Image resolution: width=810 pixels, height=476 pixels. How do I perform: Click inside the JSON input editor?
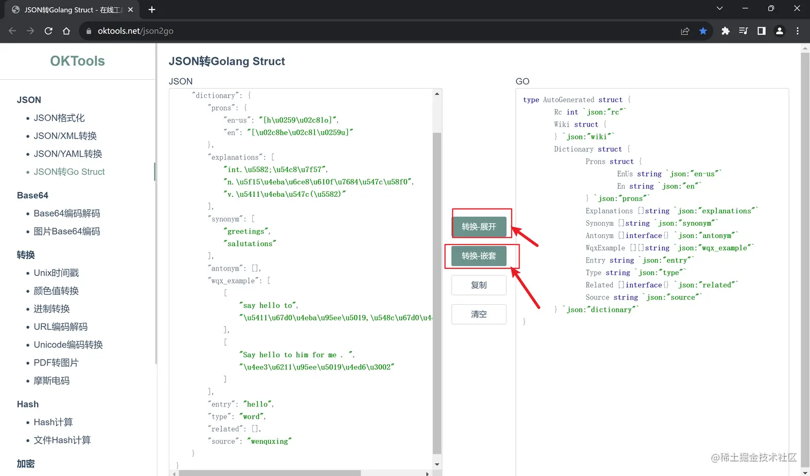301,278
